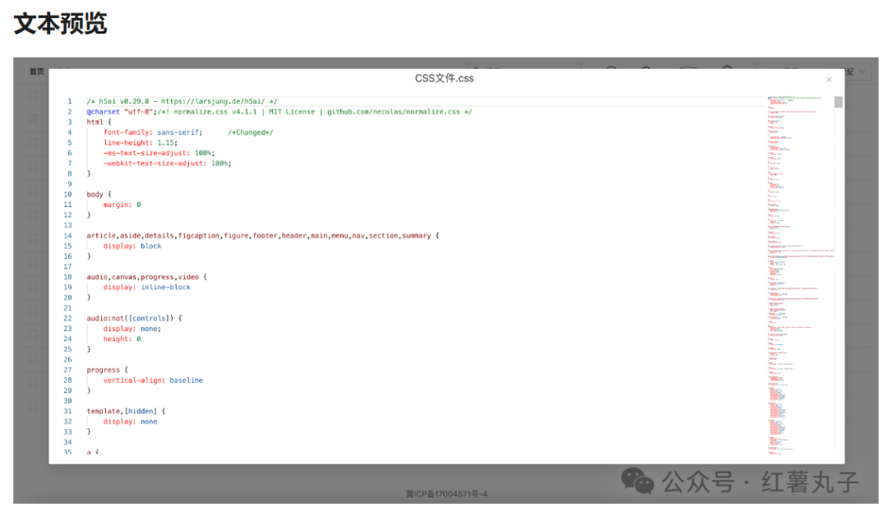Click the 'progress {' selector line
Viewport: 888px width, 517px height.
(108, 370)
